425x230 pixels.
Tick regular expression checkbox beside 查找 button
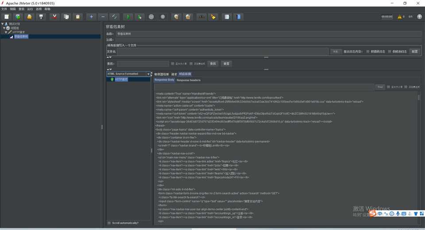click(191, 64)
